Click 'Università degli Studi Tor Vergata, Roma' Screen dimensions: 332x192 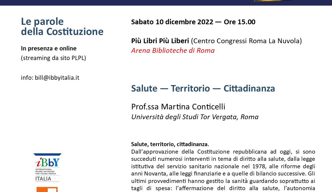195,117
